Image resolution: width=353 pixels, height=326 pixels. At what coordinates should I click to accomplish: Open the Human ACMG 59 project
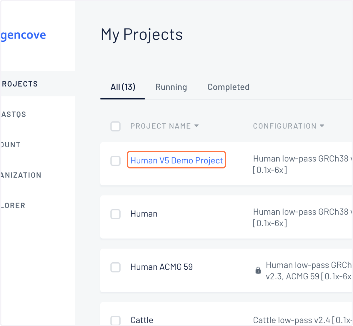[161, 267]
